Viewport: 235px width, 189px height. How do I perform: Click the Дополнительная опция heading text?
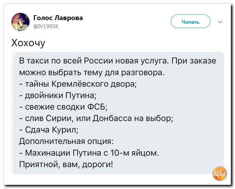66,141
